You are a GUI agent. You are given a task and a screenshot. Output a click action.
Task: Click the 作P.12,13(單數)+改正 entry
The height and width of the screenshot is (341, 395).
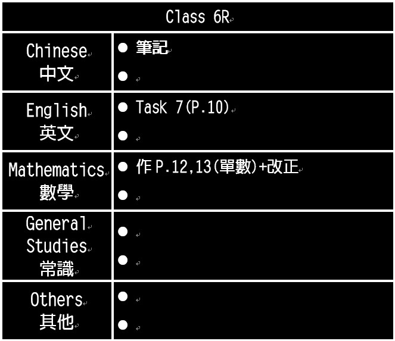[x=217, y=167]
